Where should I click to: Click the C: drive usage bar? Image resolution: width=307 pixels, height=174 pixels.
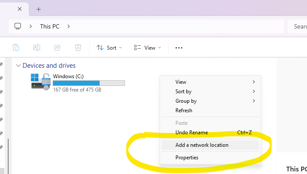[89, 83]
